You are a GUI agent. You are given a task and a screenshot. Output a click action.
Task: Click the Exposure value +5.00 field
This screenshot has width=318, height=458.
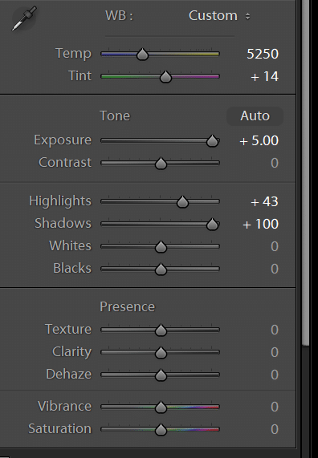click(x=259, y=141)
